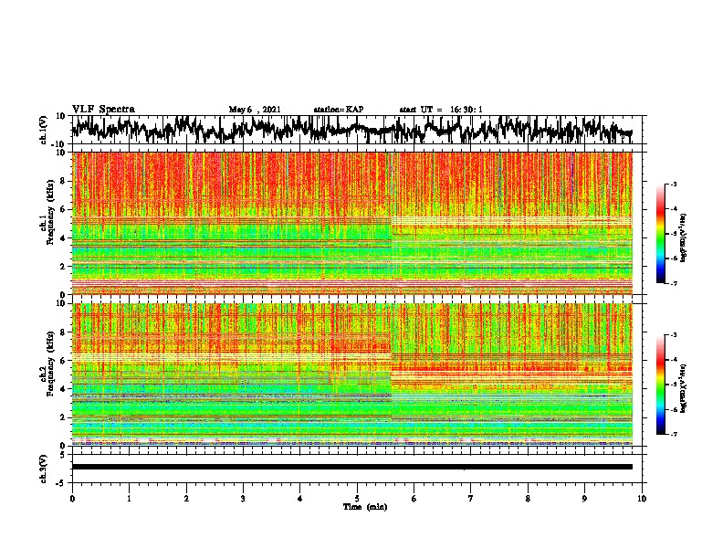Screen dimensions: 723x559
Task: Click the "4" tick on Time axis
Action: 300,499
